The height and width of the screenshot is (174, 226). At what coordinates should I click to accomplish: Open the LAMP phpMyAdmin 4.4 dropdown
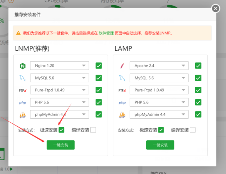[159, 114]
